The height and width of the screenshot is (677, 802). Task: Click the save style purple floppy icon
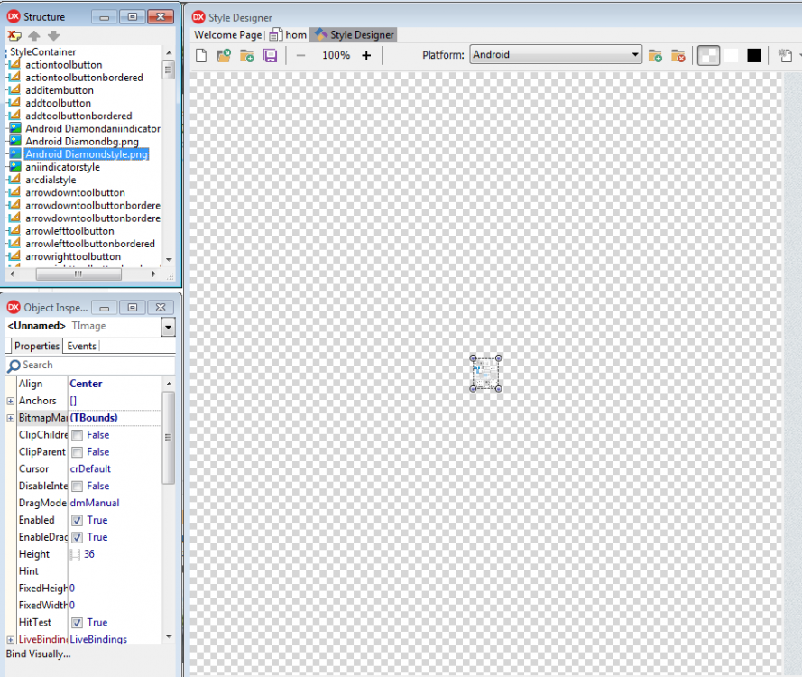pos(270,55)
